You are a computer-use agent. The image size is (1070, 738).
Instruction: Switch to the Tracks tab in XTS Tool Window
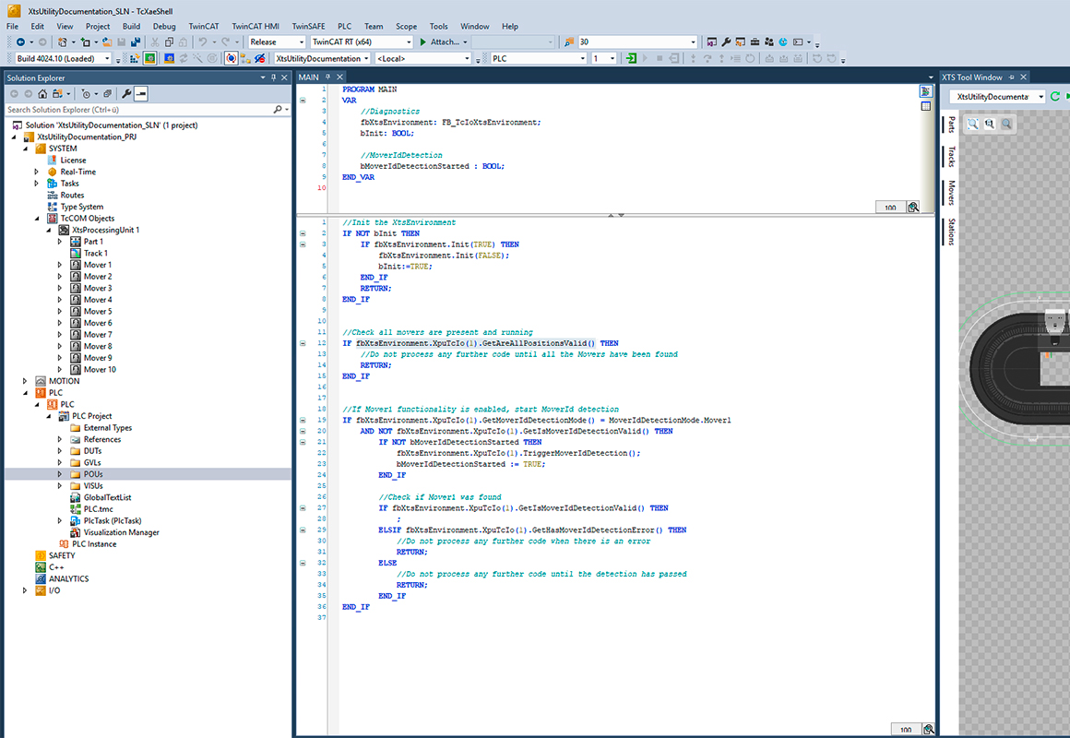(949, 157)
